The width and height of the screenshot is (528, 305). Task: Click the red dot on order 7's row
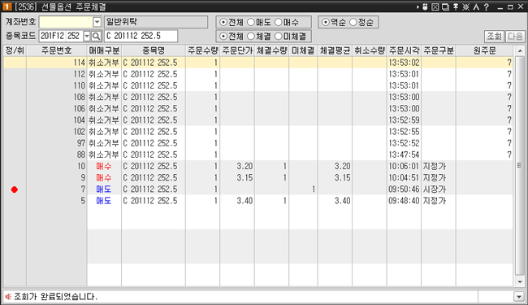[x=14, y=190]
